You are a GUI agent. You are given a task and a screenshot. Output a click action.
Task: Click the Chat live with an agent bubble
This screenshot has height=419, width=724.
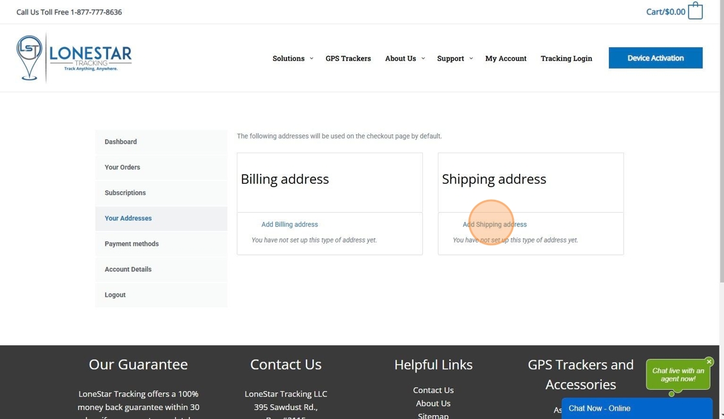[x=678, y=374]
